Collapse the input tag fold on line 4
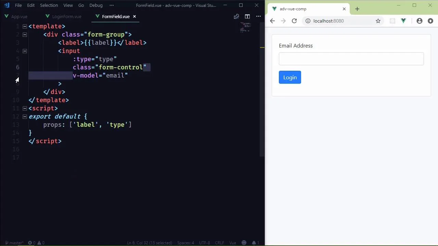The image size is (438, 246). (x=25, y=51)
